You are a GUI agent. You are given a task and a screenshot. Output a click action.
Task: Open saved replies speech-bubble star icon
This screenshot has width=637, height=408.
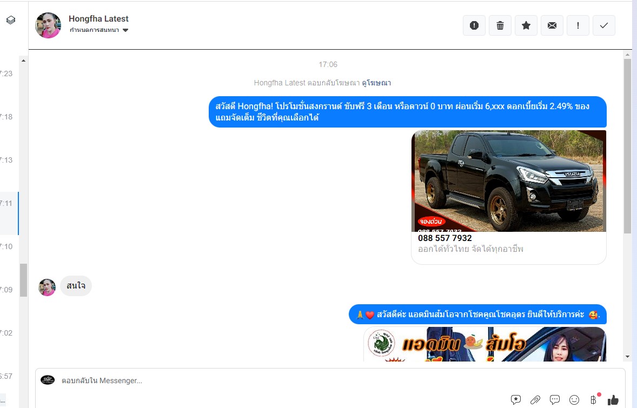point(516,400)
